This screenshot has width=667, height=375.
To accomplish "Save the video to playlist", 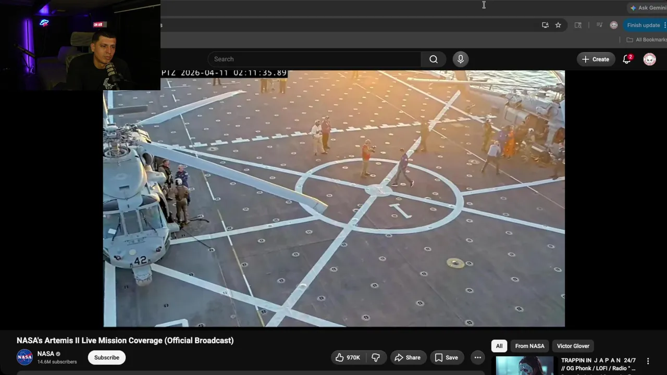I will tap(447, 357).
